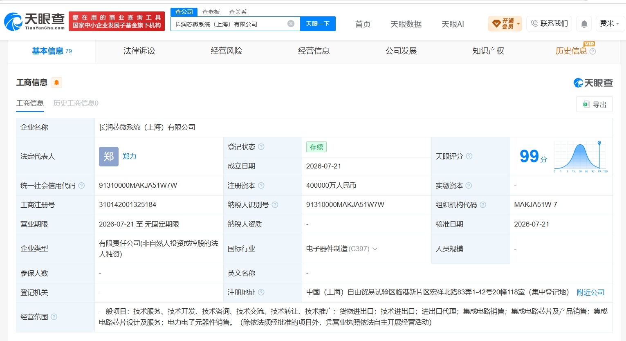Expand the 开通会员 dropdown arrow
626x341 pixels.
tap(518, 24)
